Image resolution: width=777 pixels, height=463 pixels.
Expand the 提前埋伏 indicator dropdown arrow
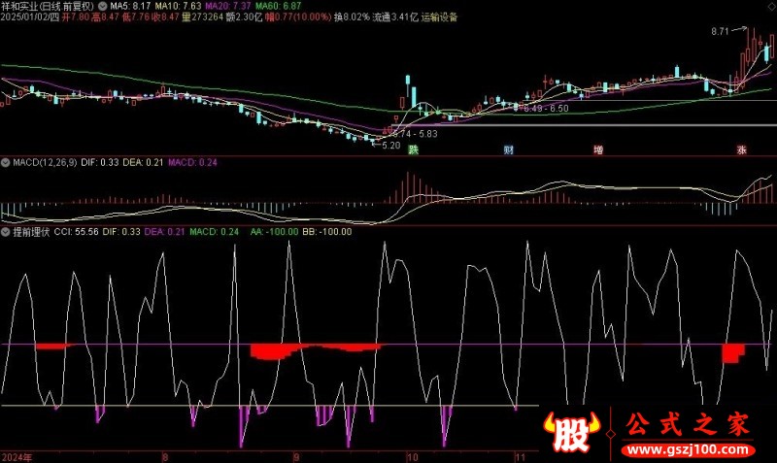(6, 232)
